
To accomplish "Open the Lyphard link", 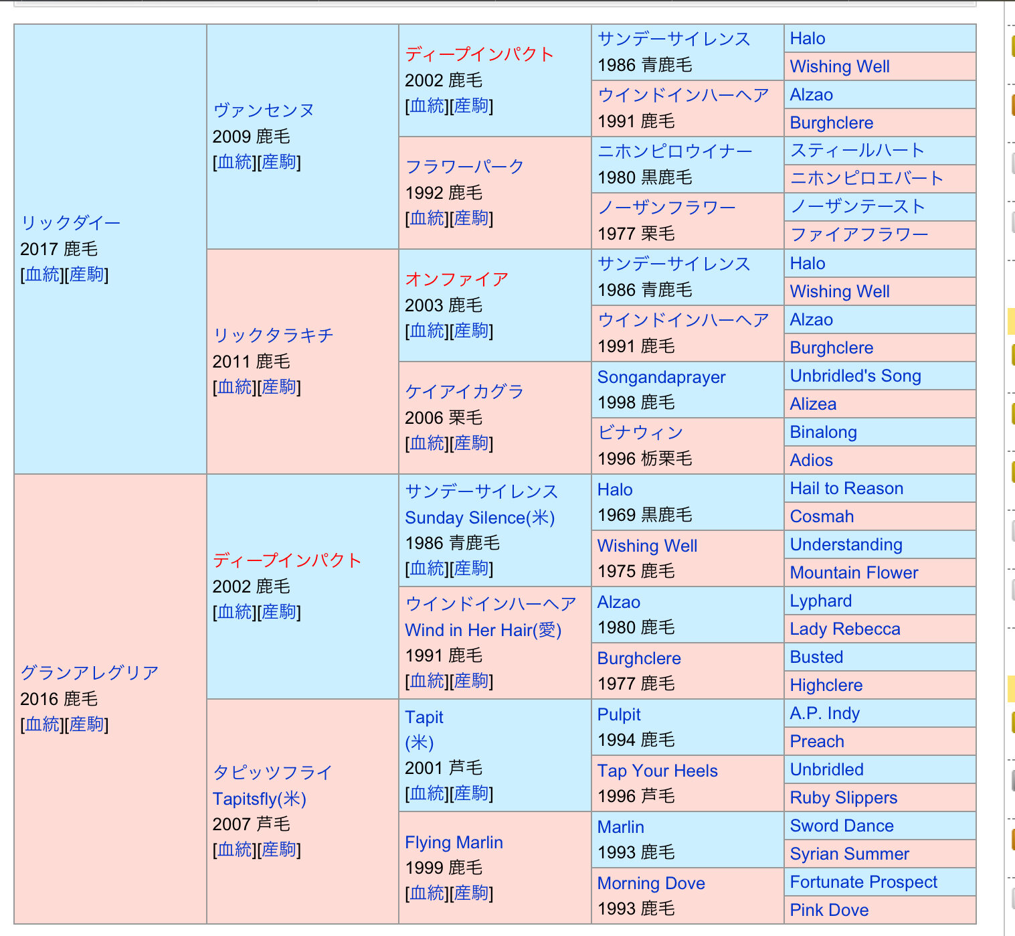I will [820, 601].
